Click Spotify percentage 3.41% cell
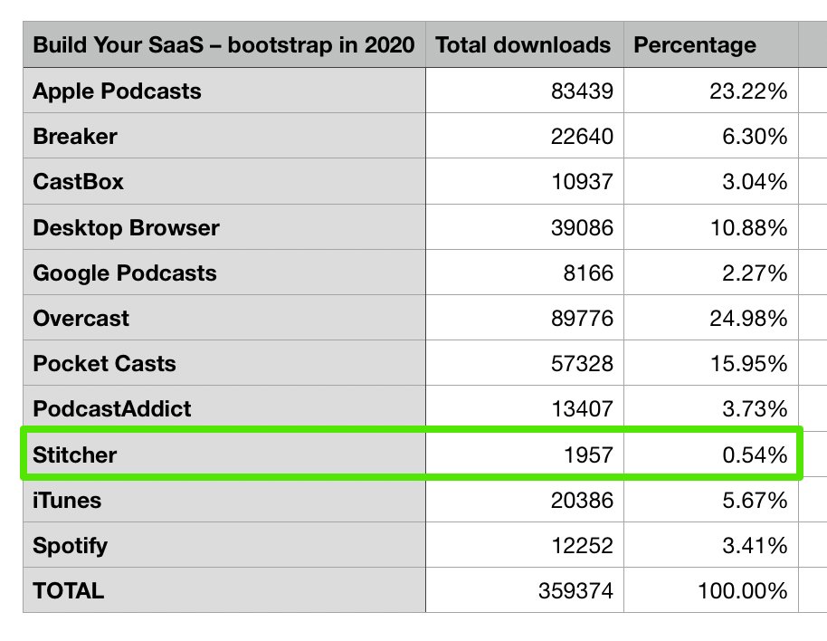 tap(755, 546)
